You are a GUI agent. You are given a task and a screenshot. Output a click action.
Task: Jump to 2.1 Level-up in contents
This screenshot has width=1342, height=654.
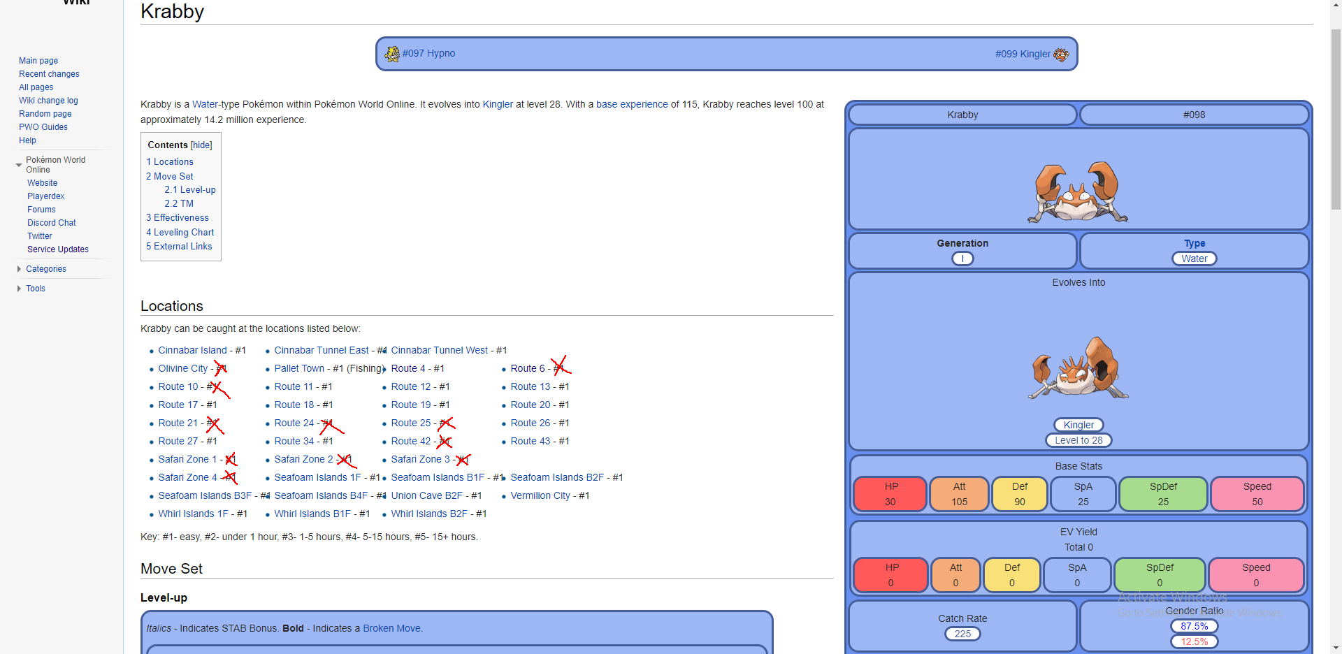coord(190,190)
